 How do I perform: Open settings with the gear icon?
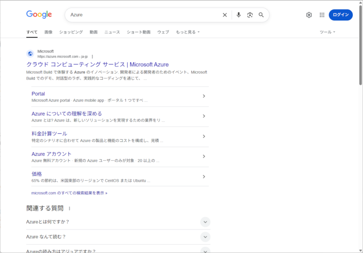click(309, 15)
